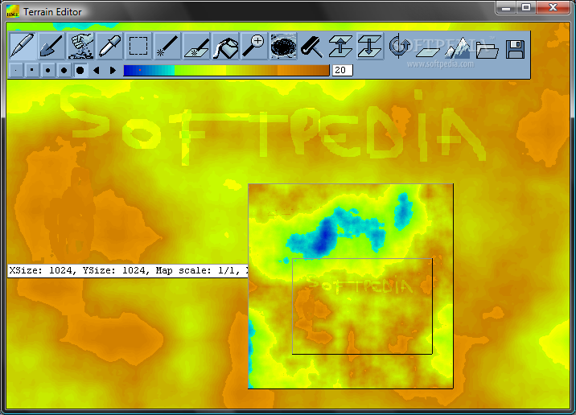This screenshot has height=415, width=576.
Task: Activate the magnifying glass zoom tool
Action: 254,47
